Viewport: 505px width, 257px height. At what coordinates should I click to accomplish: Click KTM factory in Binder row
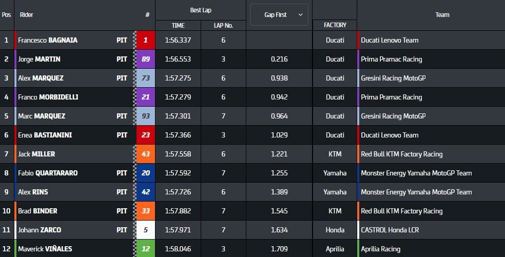pos(335,211)
